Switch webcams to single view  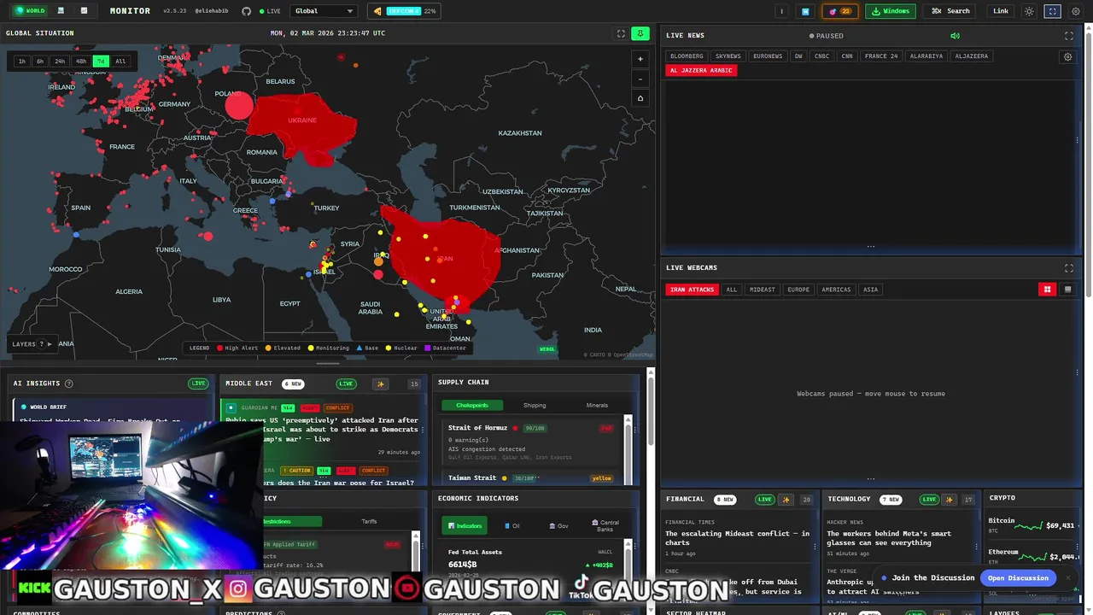click(x=1067, y=290)
